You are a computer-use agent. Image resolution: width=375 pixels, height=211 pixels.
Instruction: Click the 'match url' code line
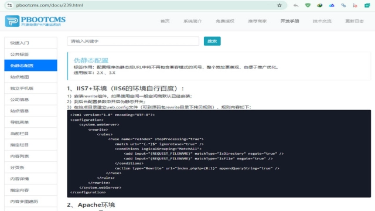click(x=159, y=144)
